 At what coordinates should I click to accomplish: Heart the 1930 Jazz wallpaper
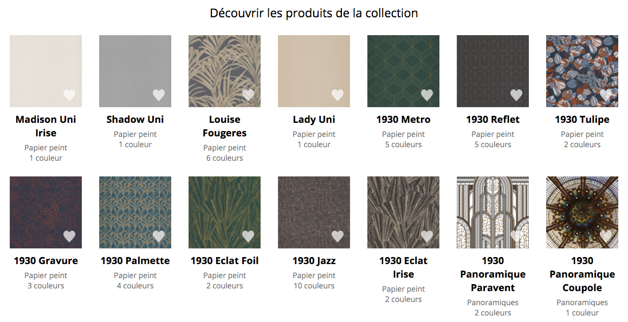pyautogui.click(x=338, y=236)
